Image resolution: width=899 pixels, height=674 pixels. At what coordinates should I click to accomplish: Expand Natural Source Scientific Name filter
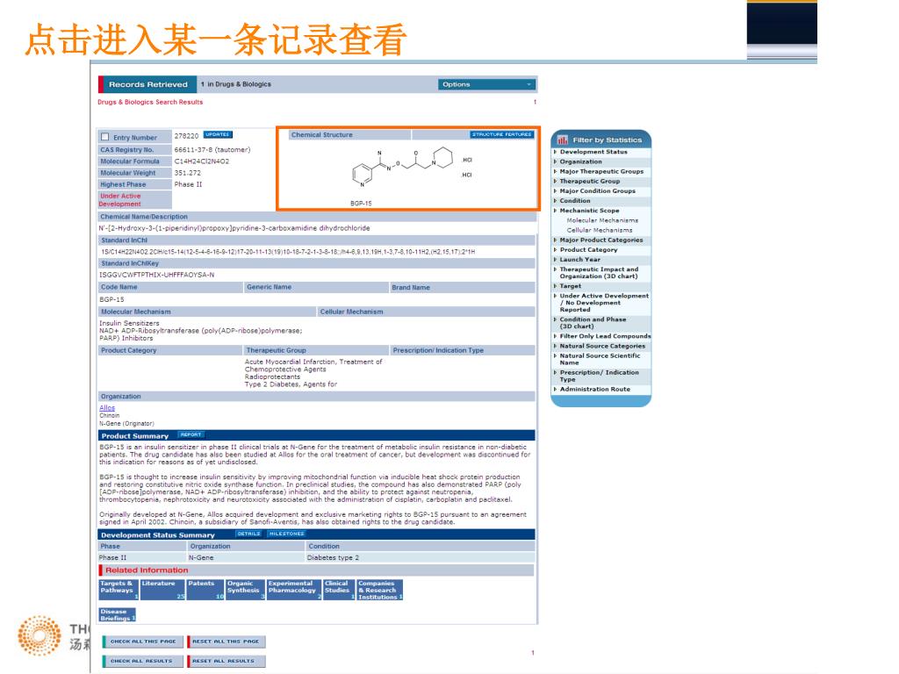pos(600,359)
